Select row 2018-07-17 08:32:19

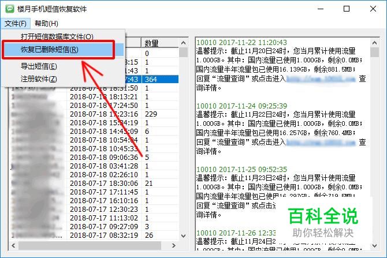pos(94,235)
